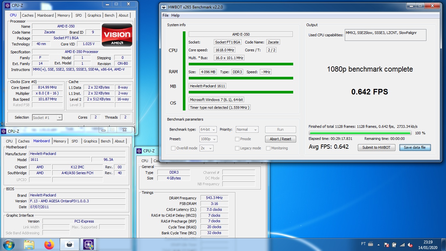
Task: Click the CAS# Latency 7.0 clocks value
Action: [x=214, y=209]
